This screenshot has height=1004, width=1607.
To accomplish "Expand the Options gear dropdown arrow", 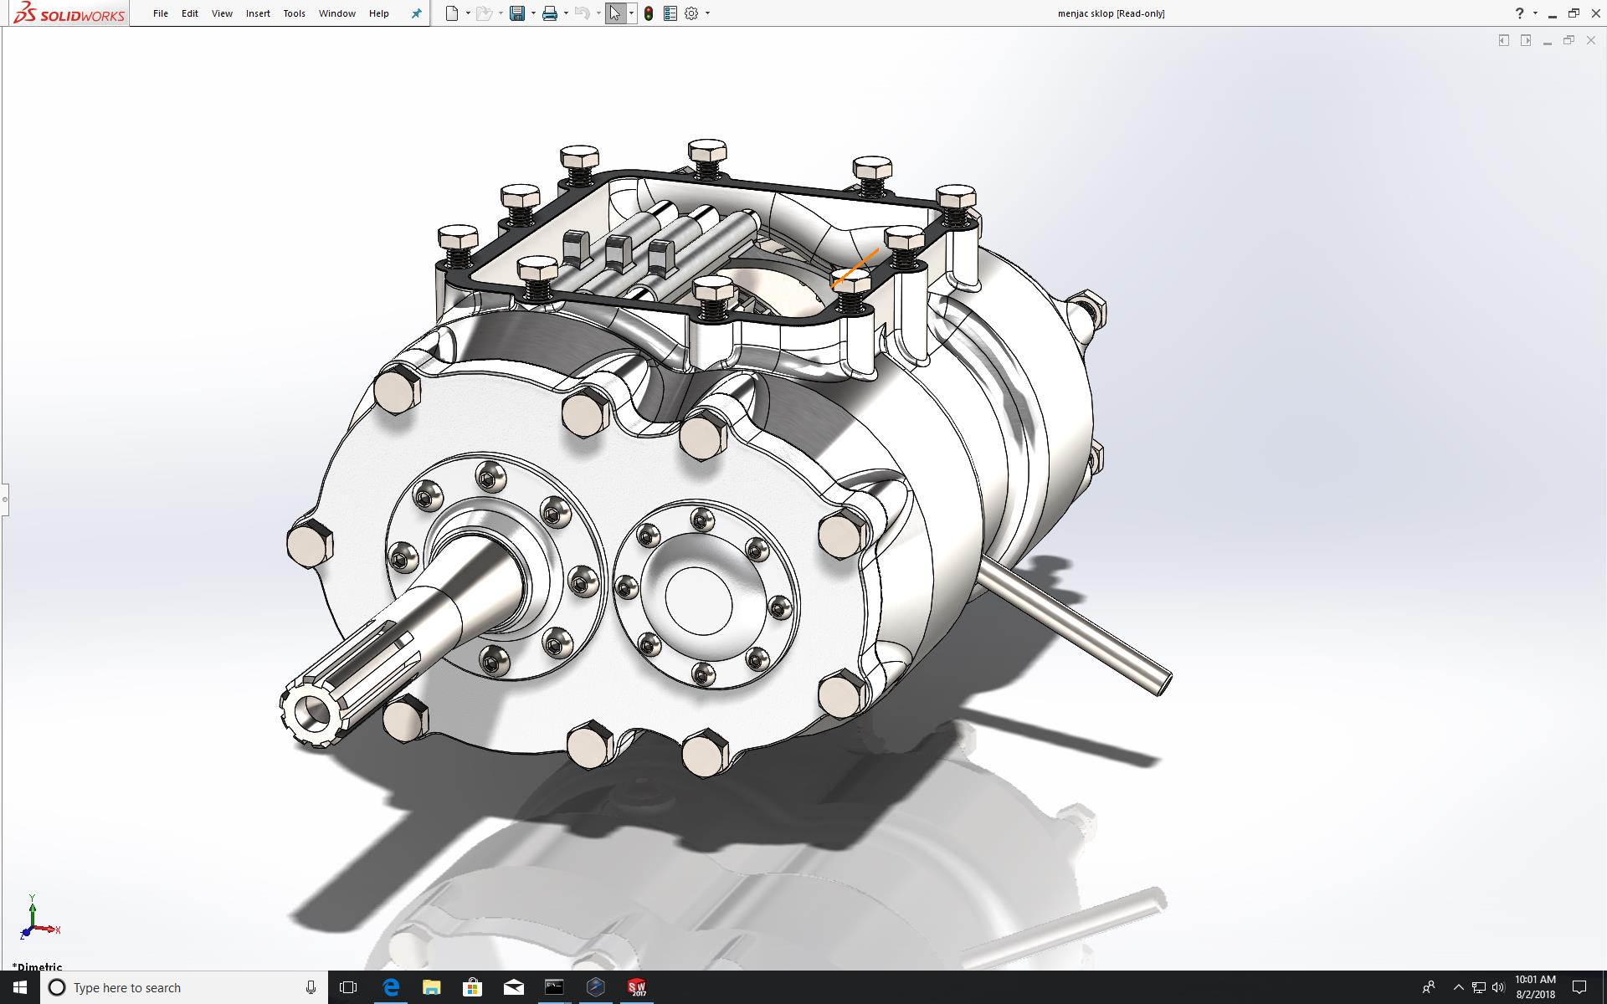I will coord(707,13).
